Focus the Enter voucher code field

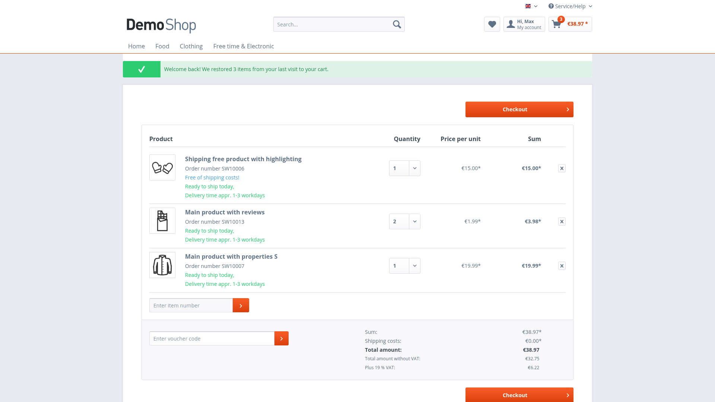(212, 338)
